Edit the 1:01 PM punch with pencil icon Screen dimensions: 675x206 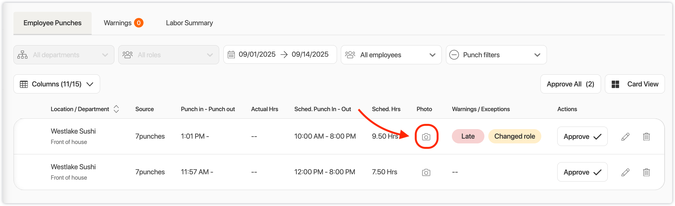(x=625, y=137)
